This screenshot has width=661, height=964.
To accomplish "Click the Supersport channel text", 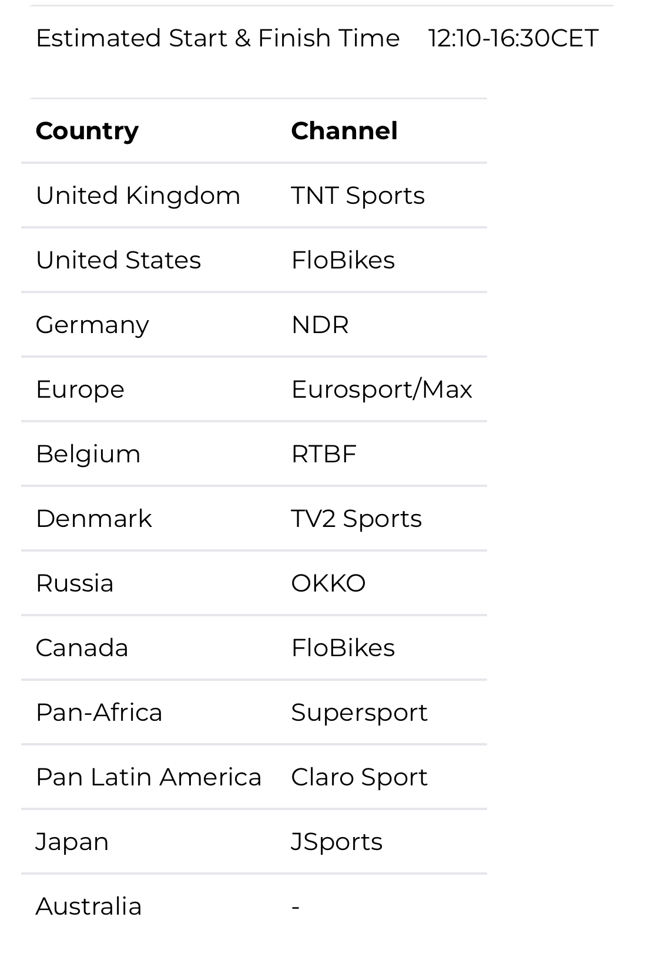I will coord(360,713).
